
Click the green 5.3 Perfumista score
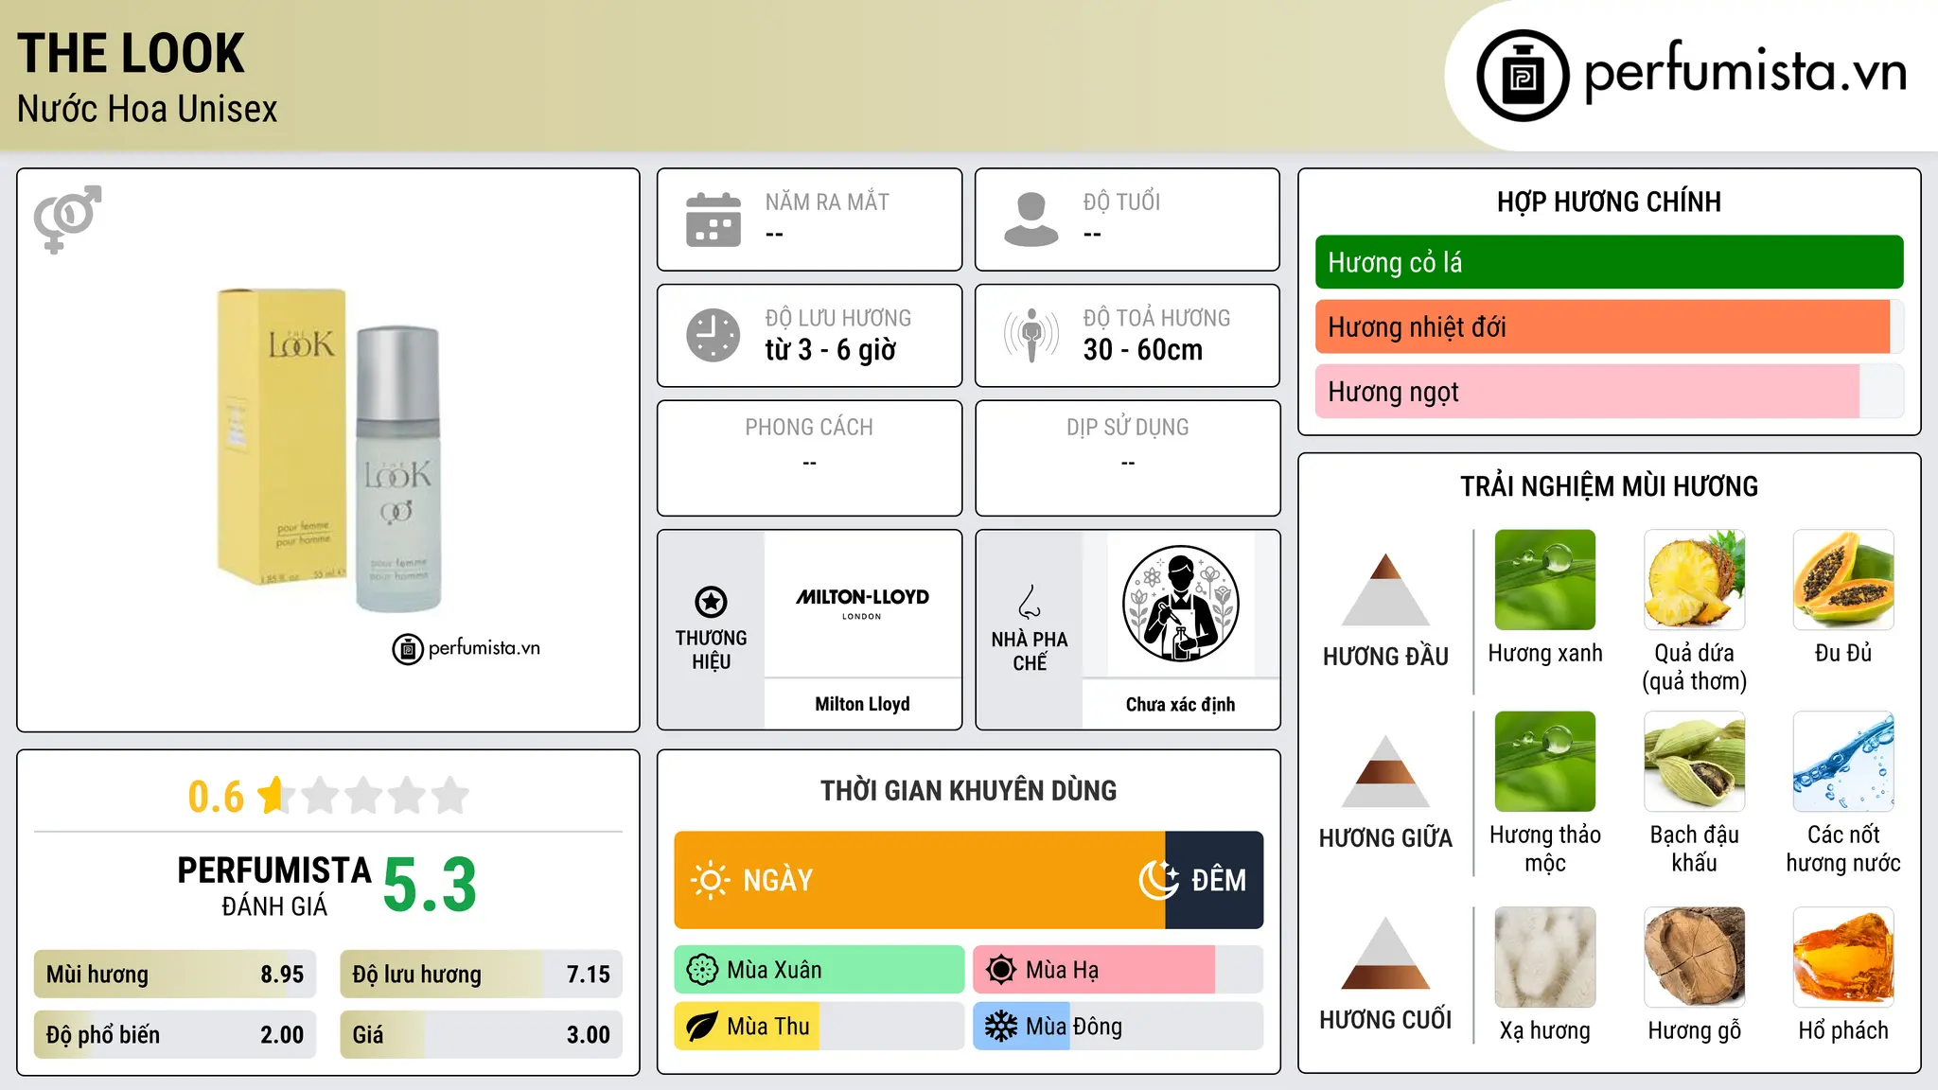(x=431, y=886)
